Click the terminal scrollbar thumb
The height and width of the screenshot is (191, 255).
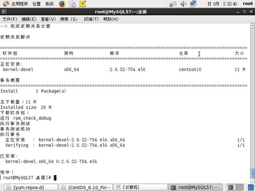(252, 173)
